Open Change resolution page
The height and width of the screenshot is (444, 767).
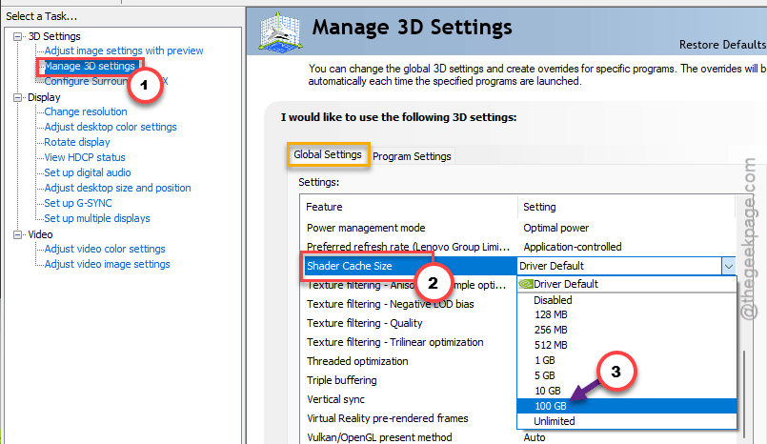point(86,112)
